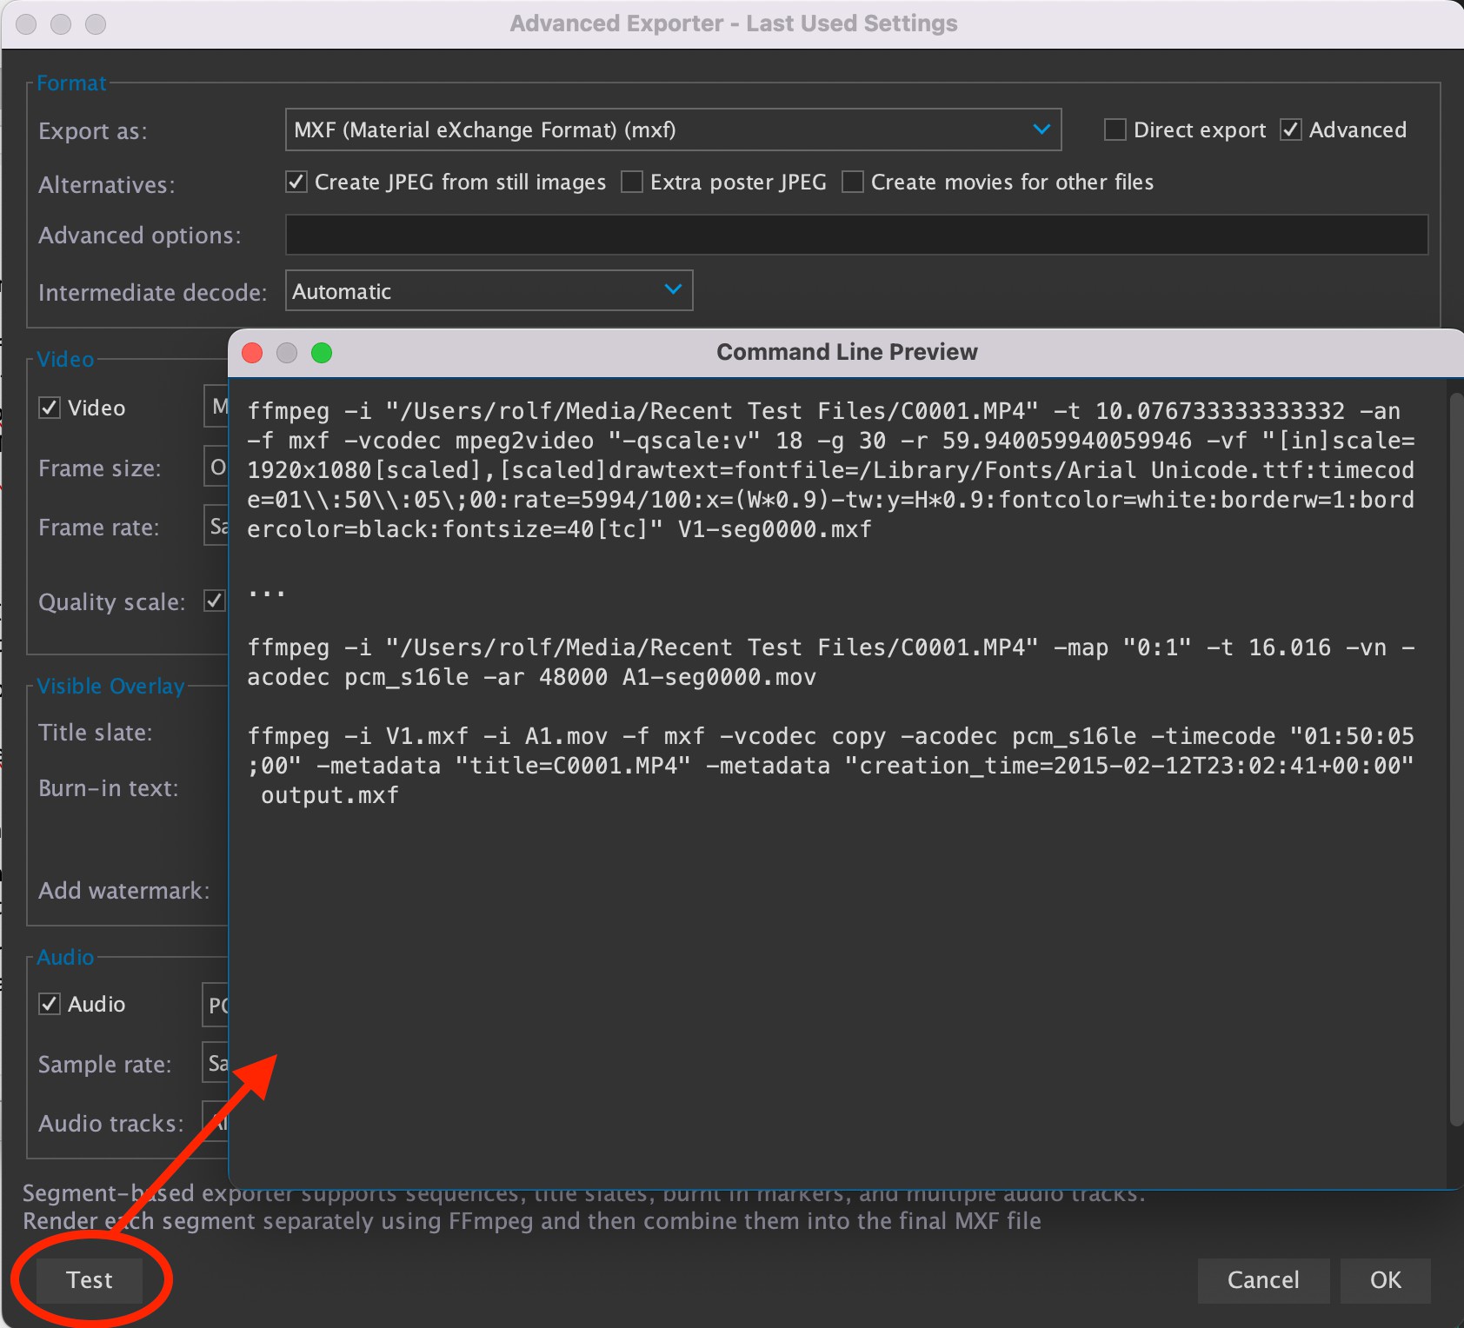Uncheck the Advanced checkbox
This screenshot has height=1328, width=1464.
(x=1291, y=130)
